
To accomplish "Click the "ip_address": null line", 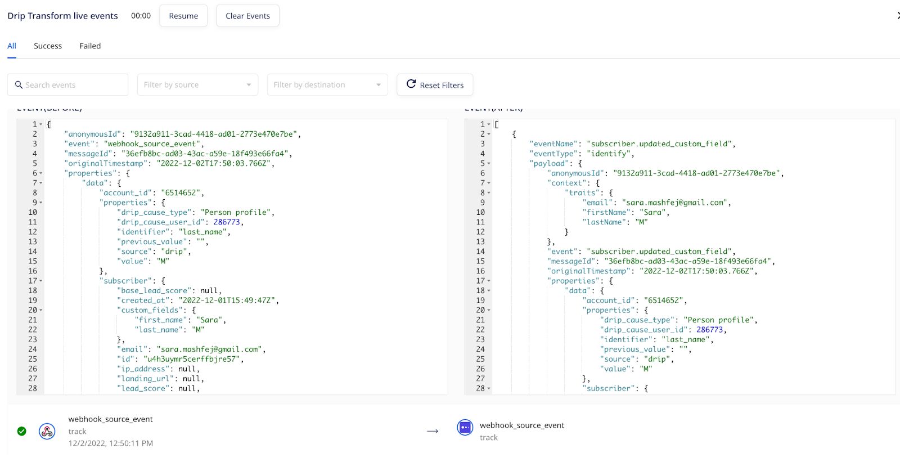I will (159, 369).
